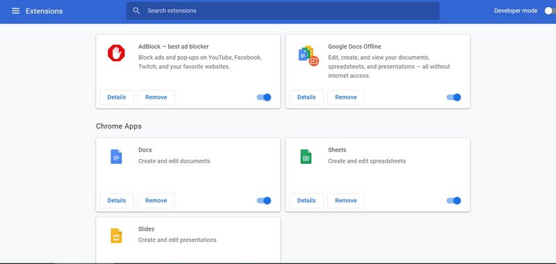
Task: Click the 'Google Docs Offline' title
Action: (x=354, y=47)
